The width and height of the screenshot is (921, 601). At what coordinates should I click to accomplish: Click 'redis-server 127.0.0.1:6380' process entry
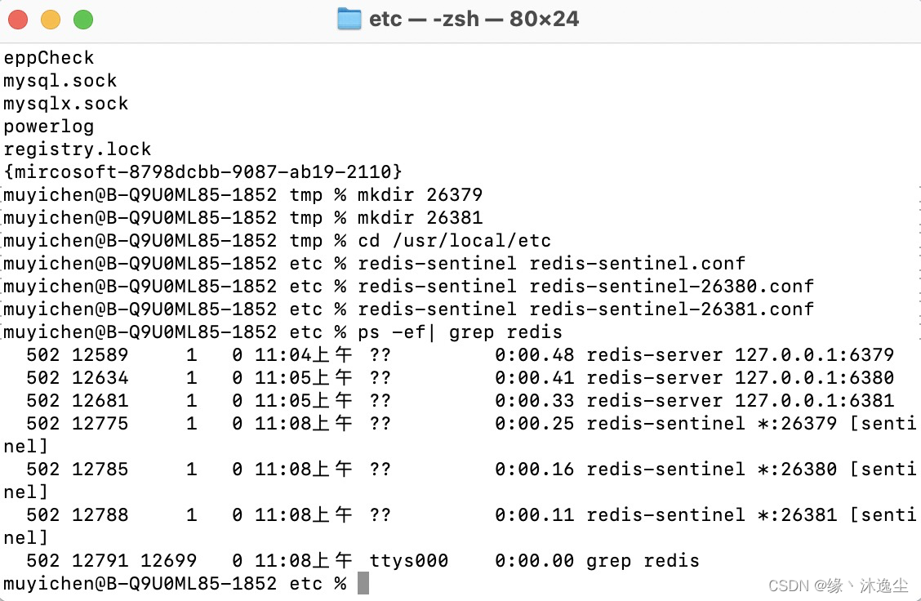tap(740, 378)
